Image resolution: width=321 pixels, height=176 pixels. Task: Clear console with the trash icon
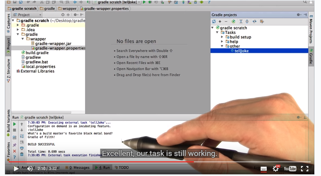pos(22,154)
